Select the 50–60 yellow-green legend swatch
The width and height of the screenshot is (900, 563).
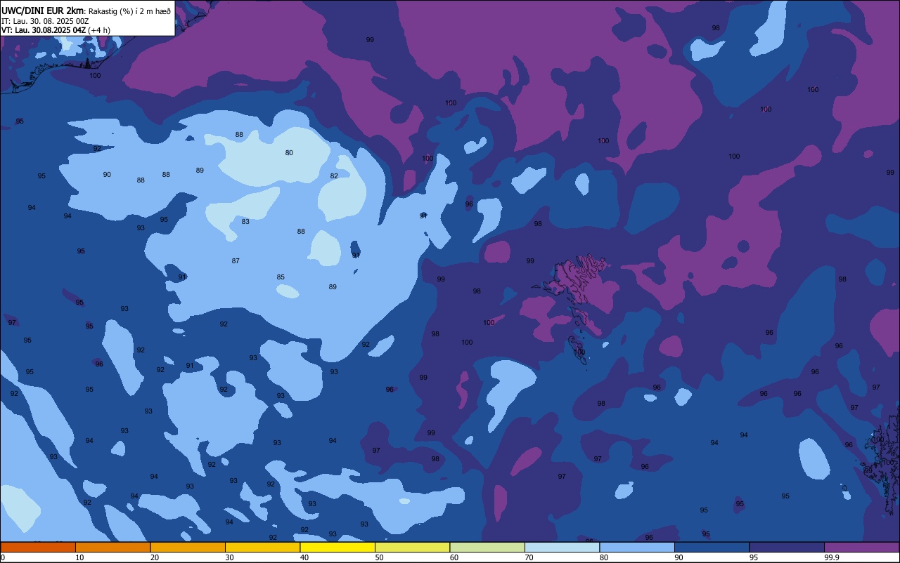click(x=412, y=547)
